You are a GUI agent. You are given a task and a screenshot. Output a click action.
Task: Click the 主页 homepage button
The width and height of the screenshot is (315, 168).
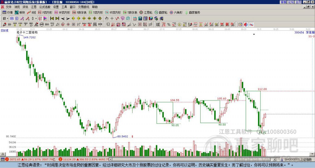tap(298, 2)
